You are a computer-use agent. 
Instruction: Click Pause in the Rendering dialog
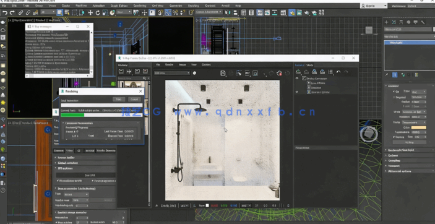coord(119,100)
